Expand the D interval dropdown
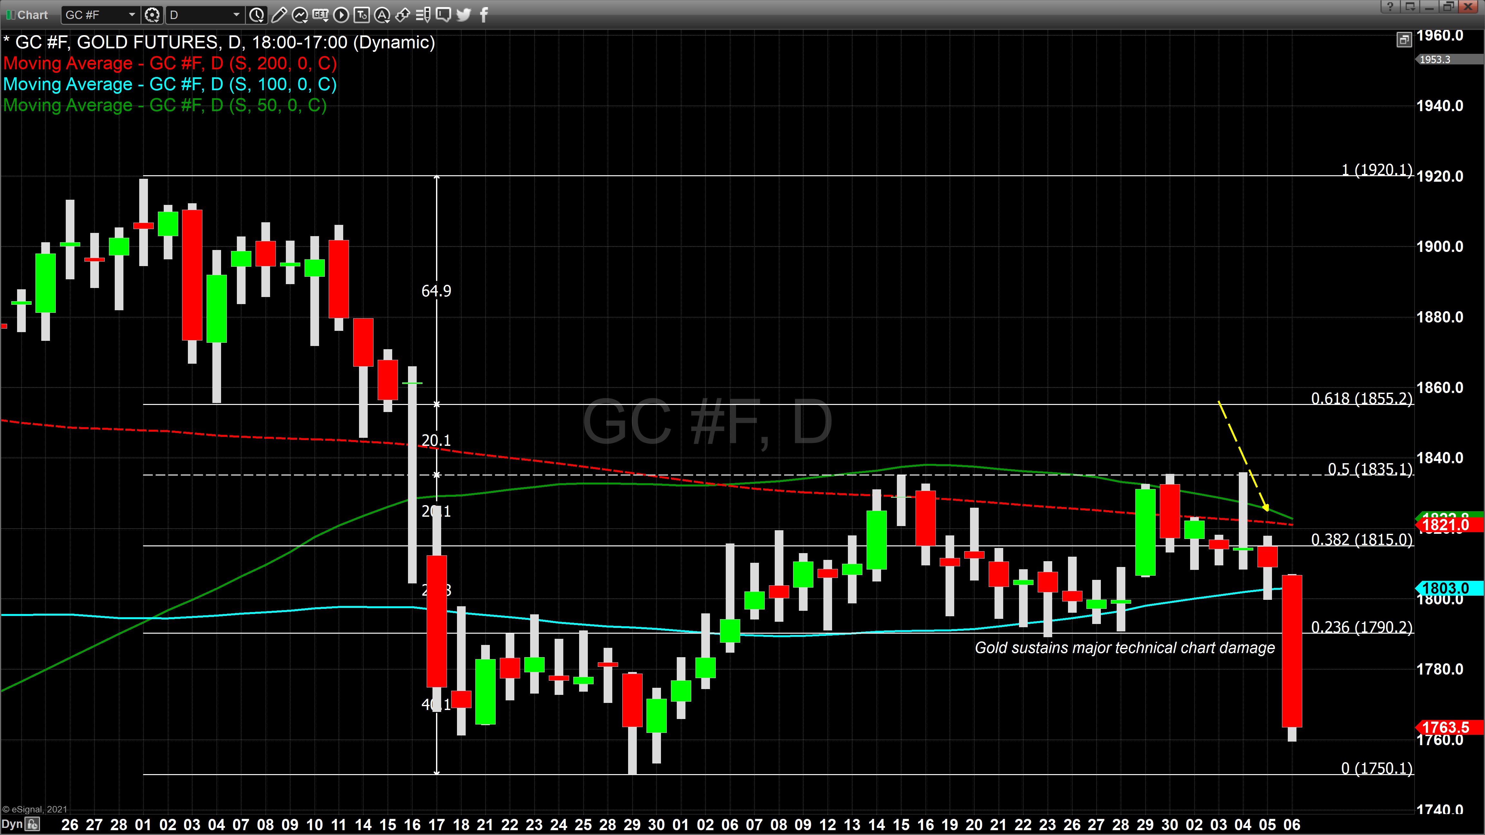Screen dimensions: 1485x835 (x=236, y=15)
